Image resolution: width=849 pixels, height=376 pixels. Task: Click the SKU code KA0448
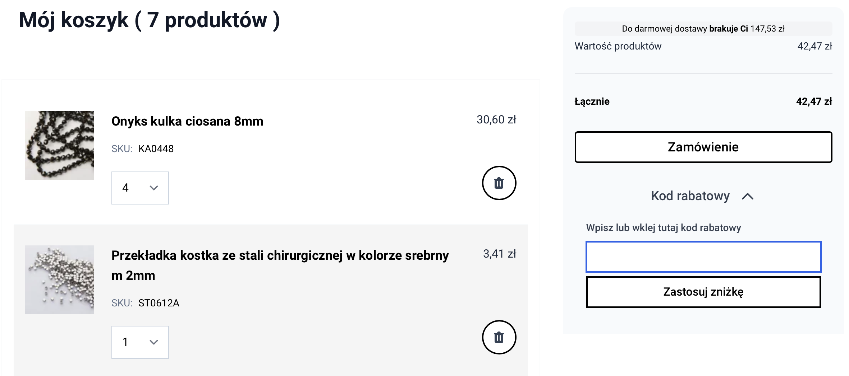pyautogui.click(x=156, y=149)
